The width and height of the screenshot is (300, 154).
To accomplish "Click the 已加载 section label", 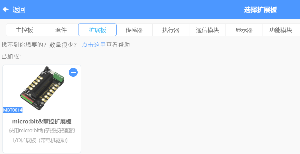I will 11,56.
